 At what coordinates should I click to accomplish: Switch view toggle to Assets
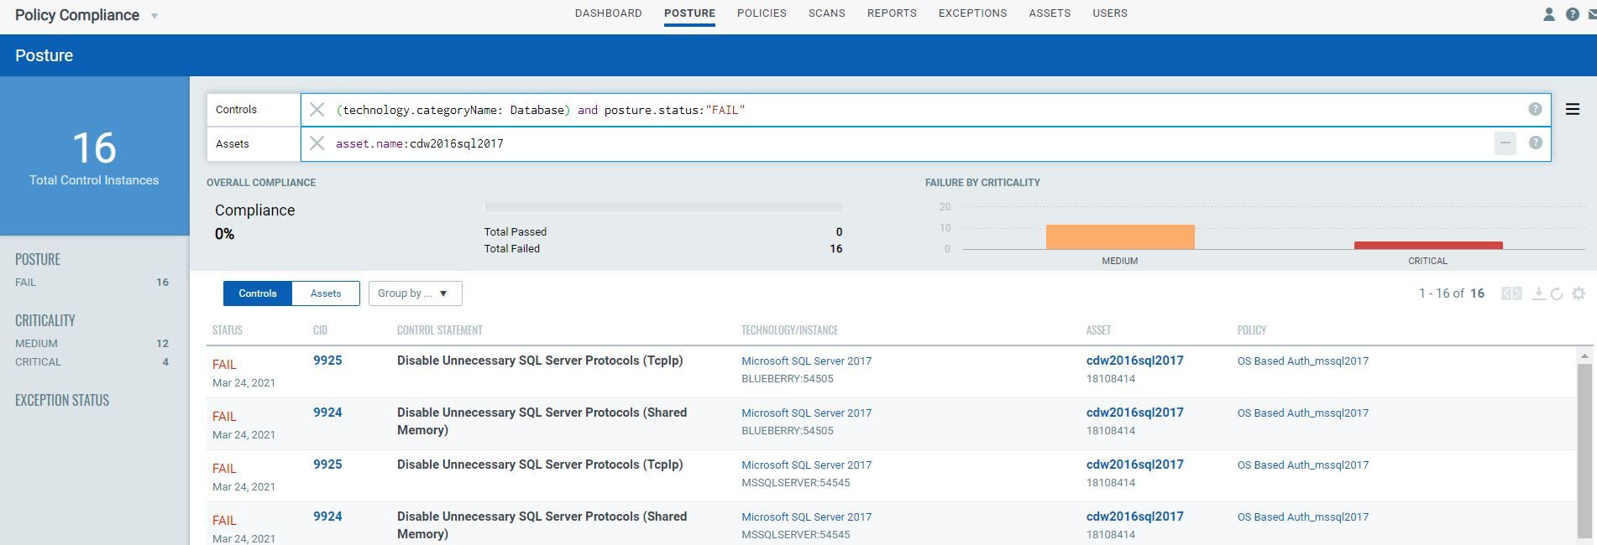pos(326,293)
